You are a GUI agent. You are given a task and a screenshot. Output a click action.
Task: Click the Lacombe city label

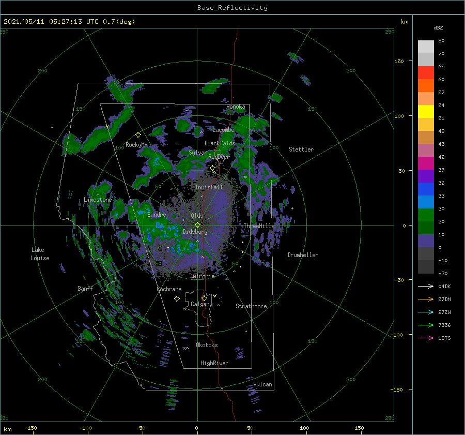point(223,130)
